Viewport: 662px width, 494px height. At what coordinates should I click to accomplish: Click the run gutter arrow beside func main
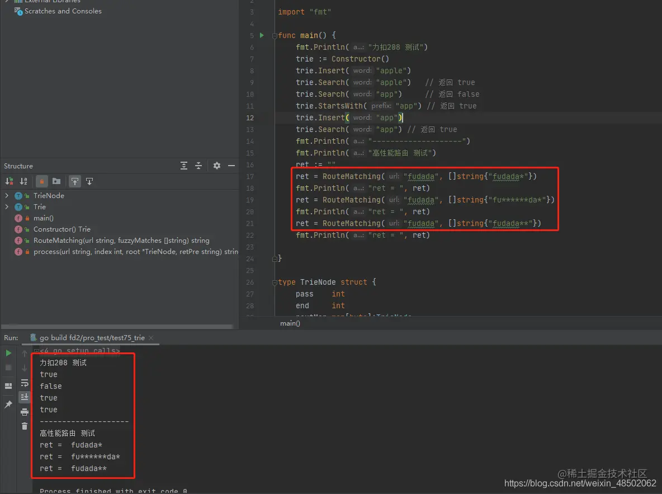click(262, 35)
